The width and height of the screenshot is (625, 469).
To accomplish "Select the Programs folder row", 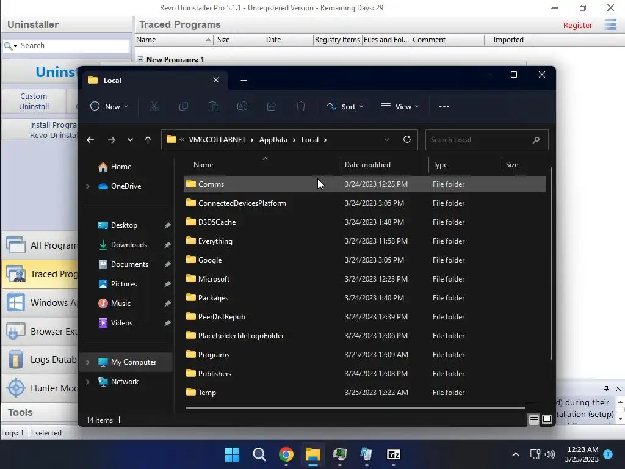I will pyautogui.click(x=364, y=355).
